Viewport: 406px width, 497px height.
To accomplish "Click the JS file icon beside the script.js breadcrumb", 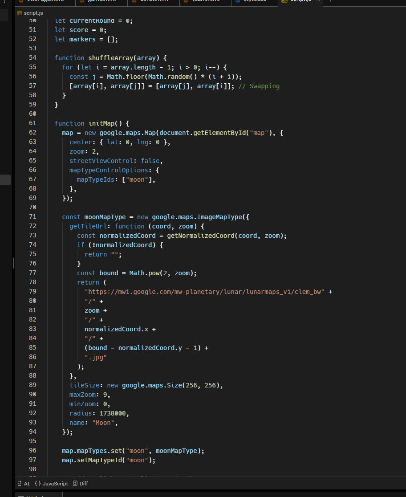I will tap(20, 13).
